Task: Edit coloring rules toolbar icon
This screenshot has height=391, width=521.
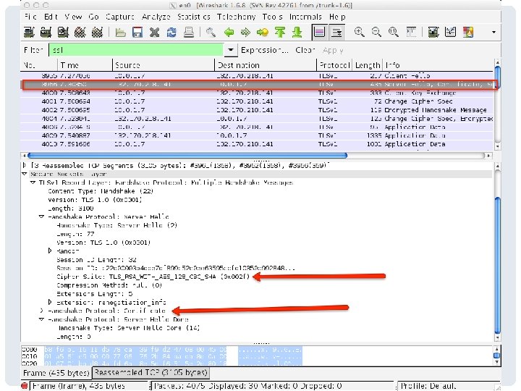Action: 468,32
